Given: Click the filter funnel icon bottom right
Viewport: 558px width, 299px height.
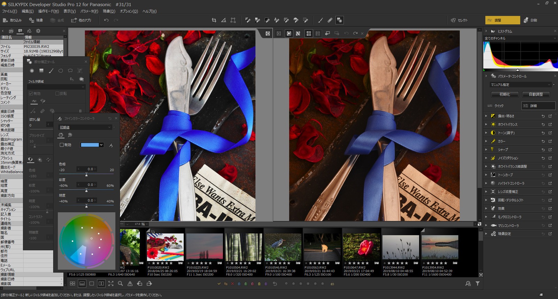Looking at the screenshot, I should point(477,284).
